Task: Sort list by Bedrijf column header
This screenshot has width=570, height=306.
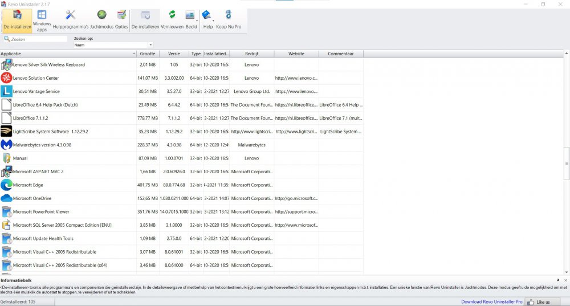Action: tap(251, 54)
